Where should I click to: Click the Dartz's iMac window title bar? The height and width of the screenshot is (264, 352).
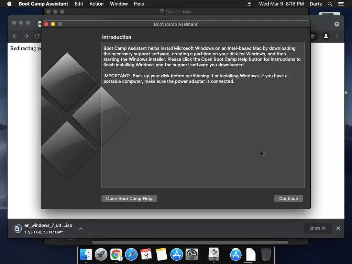pos(176,12)
